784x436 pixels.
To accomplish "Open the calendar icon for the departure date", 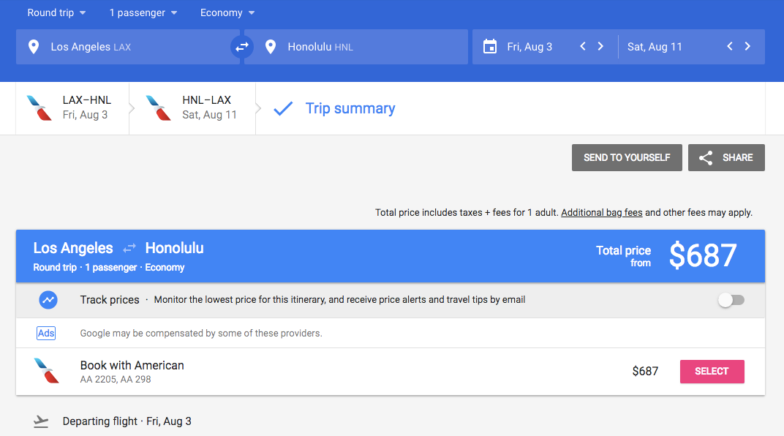I will pyautogui.click(x=490, y=47).
